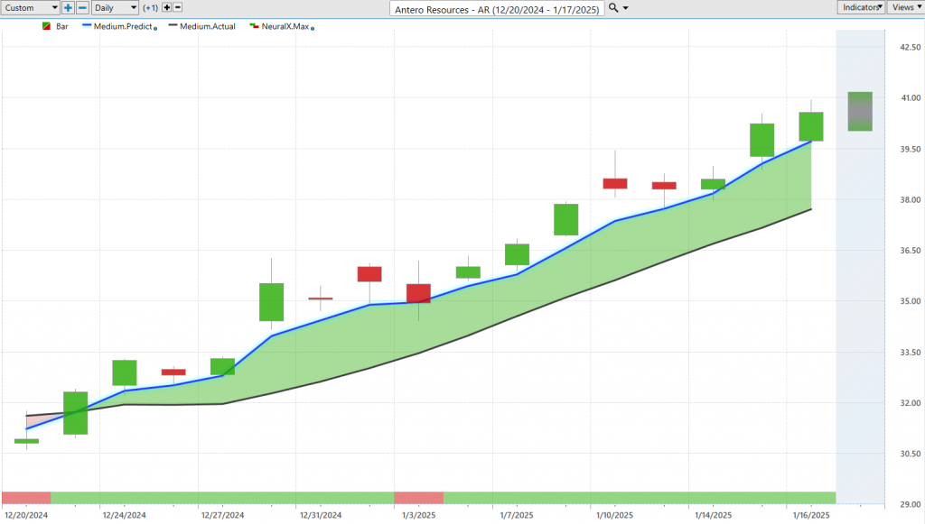Click the black plus forecast increment button

[x=166, y=7]
